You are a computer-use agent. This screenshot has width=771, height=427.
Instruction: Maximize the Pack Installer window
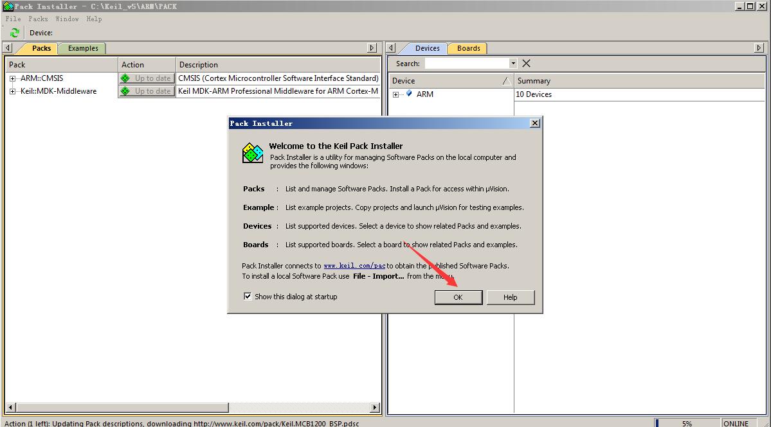(x=750, y=6)
